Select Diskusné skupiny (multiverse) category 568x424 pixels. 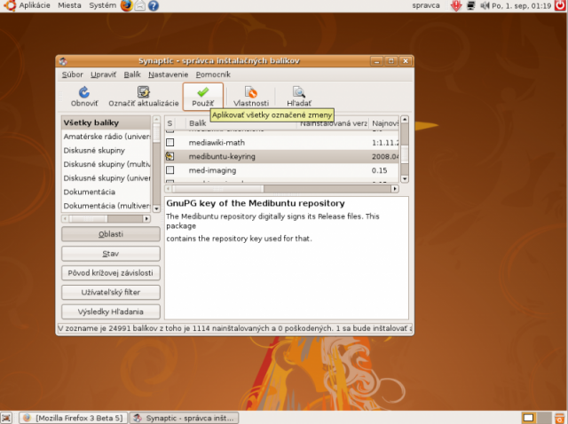coord(106,164)
